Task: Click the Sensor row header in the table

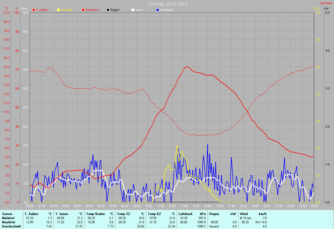Action: 7,214
